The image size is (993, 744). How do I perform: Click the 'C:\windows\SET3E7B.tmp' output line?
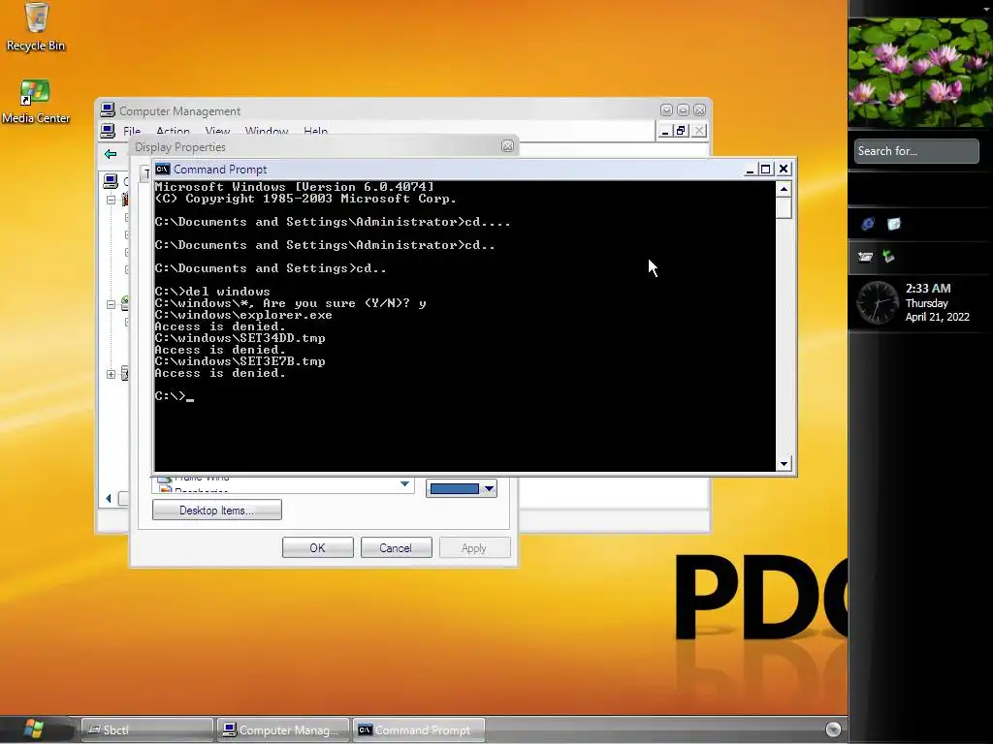240,362
